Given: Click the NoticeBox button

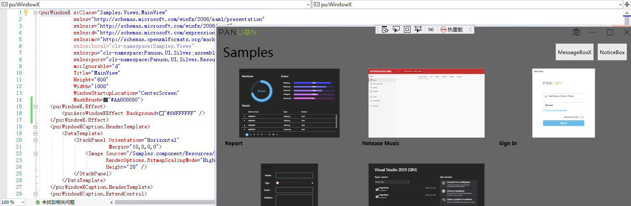Looking at the screenshot, I should [612, 52].
